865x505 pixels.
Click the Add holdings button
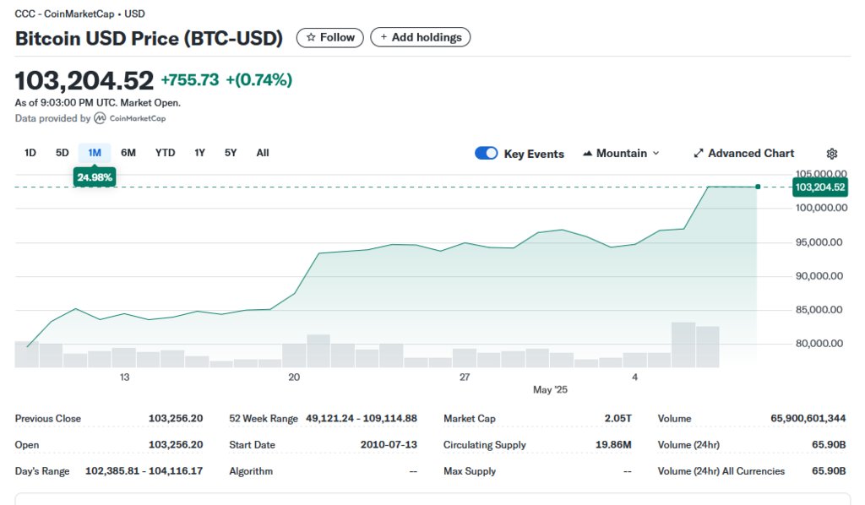click(421, 37)
